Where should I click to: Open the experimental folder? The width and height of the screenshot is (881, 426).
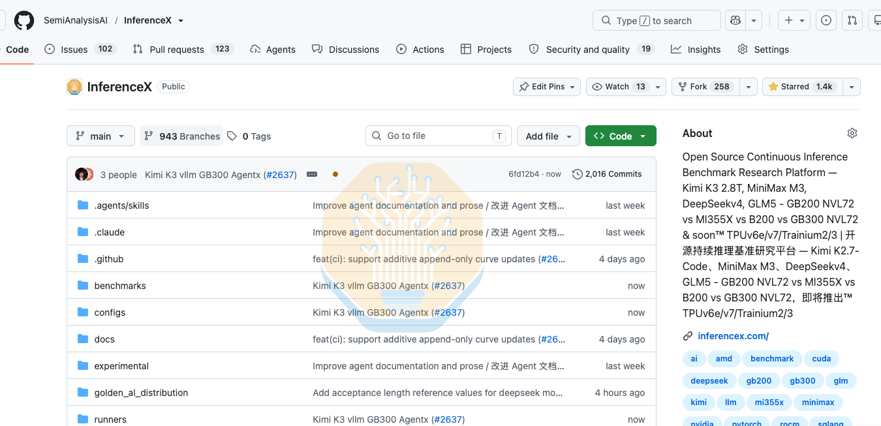[x=121, y=366]
